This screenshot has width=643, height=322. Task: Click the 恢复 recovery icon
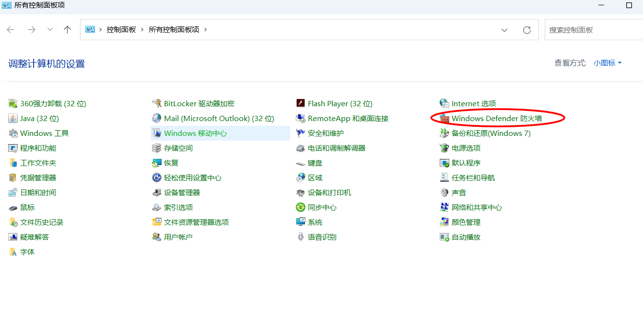pyautogui.click(x=157, y=163)
